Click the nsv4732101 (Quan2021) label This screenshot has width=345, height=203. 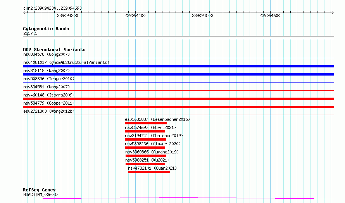pyautogui.click(x=152, y=168)
